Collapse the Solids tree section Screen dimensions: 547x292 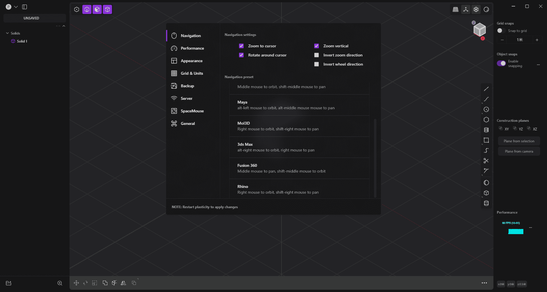(x=7, y=33)
